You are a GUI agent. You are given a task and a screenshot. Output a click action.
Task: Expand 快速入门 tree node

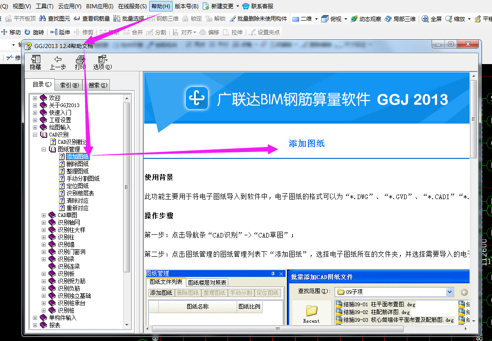coord(35,113)
